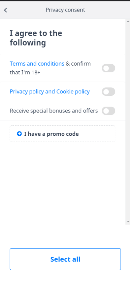
Task: Click the gray header bar right of the title
Action: point(108,10)
